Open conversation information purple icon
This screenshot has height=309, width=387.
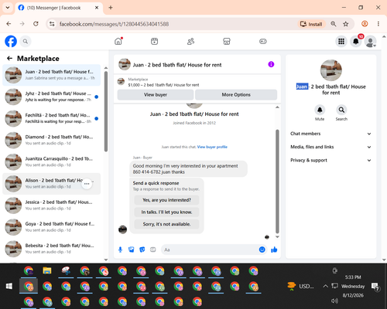271,64
